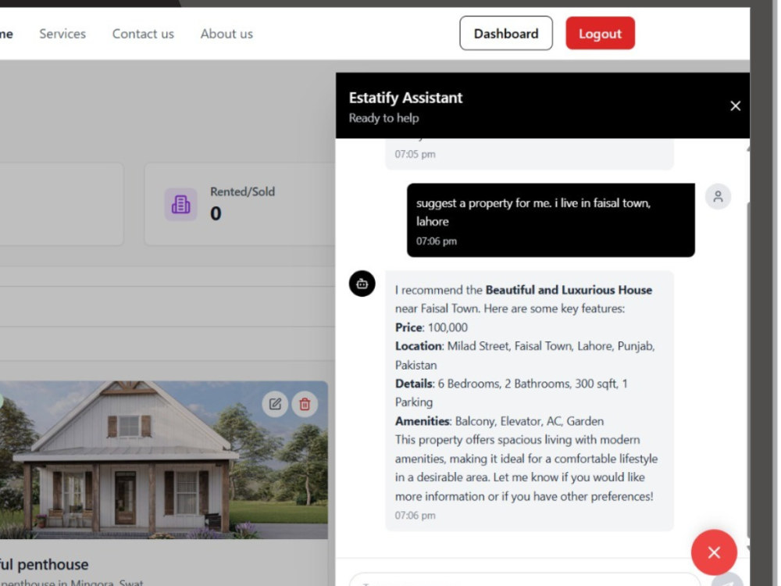Click the 'Price: 100,000' line

431,327
